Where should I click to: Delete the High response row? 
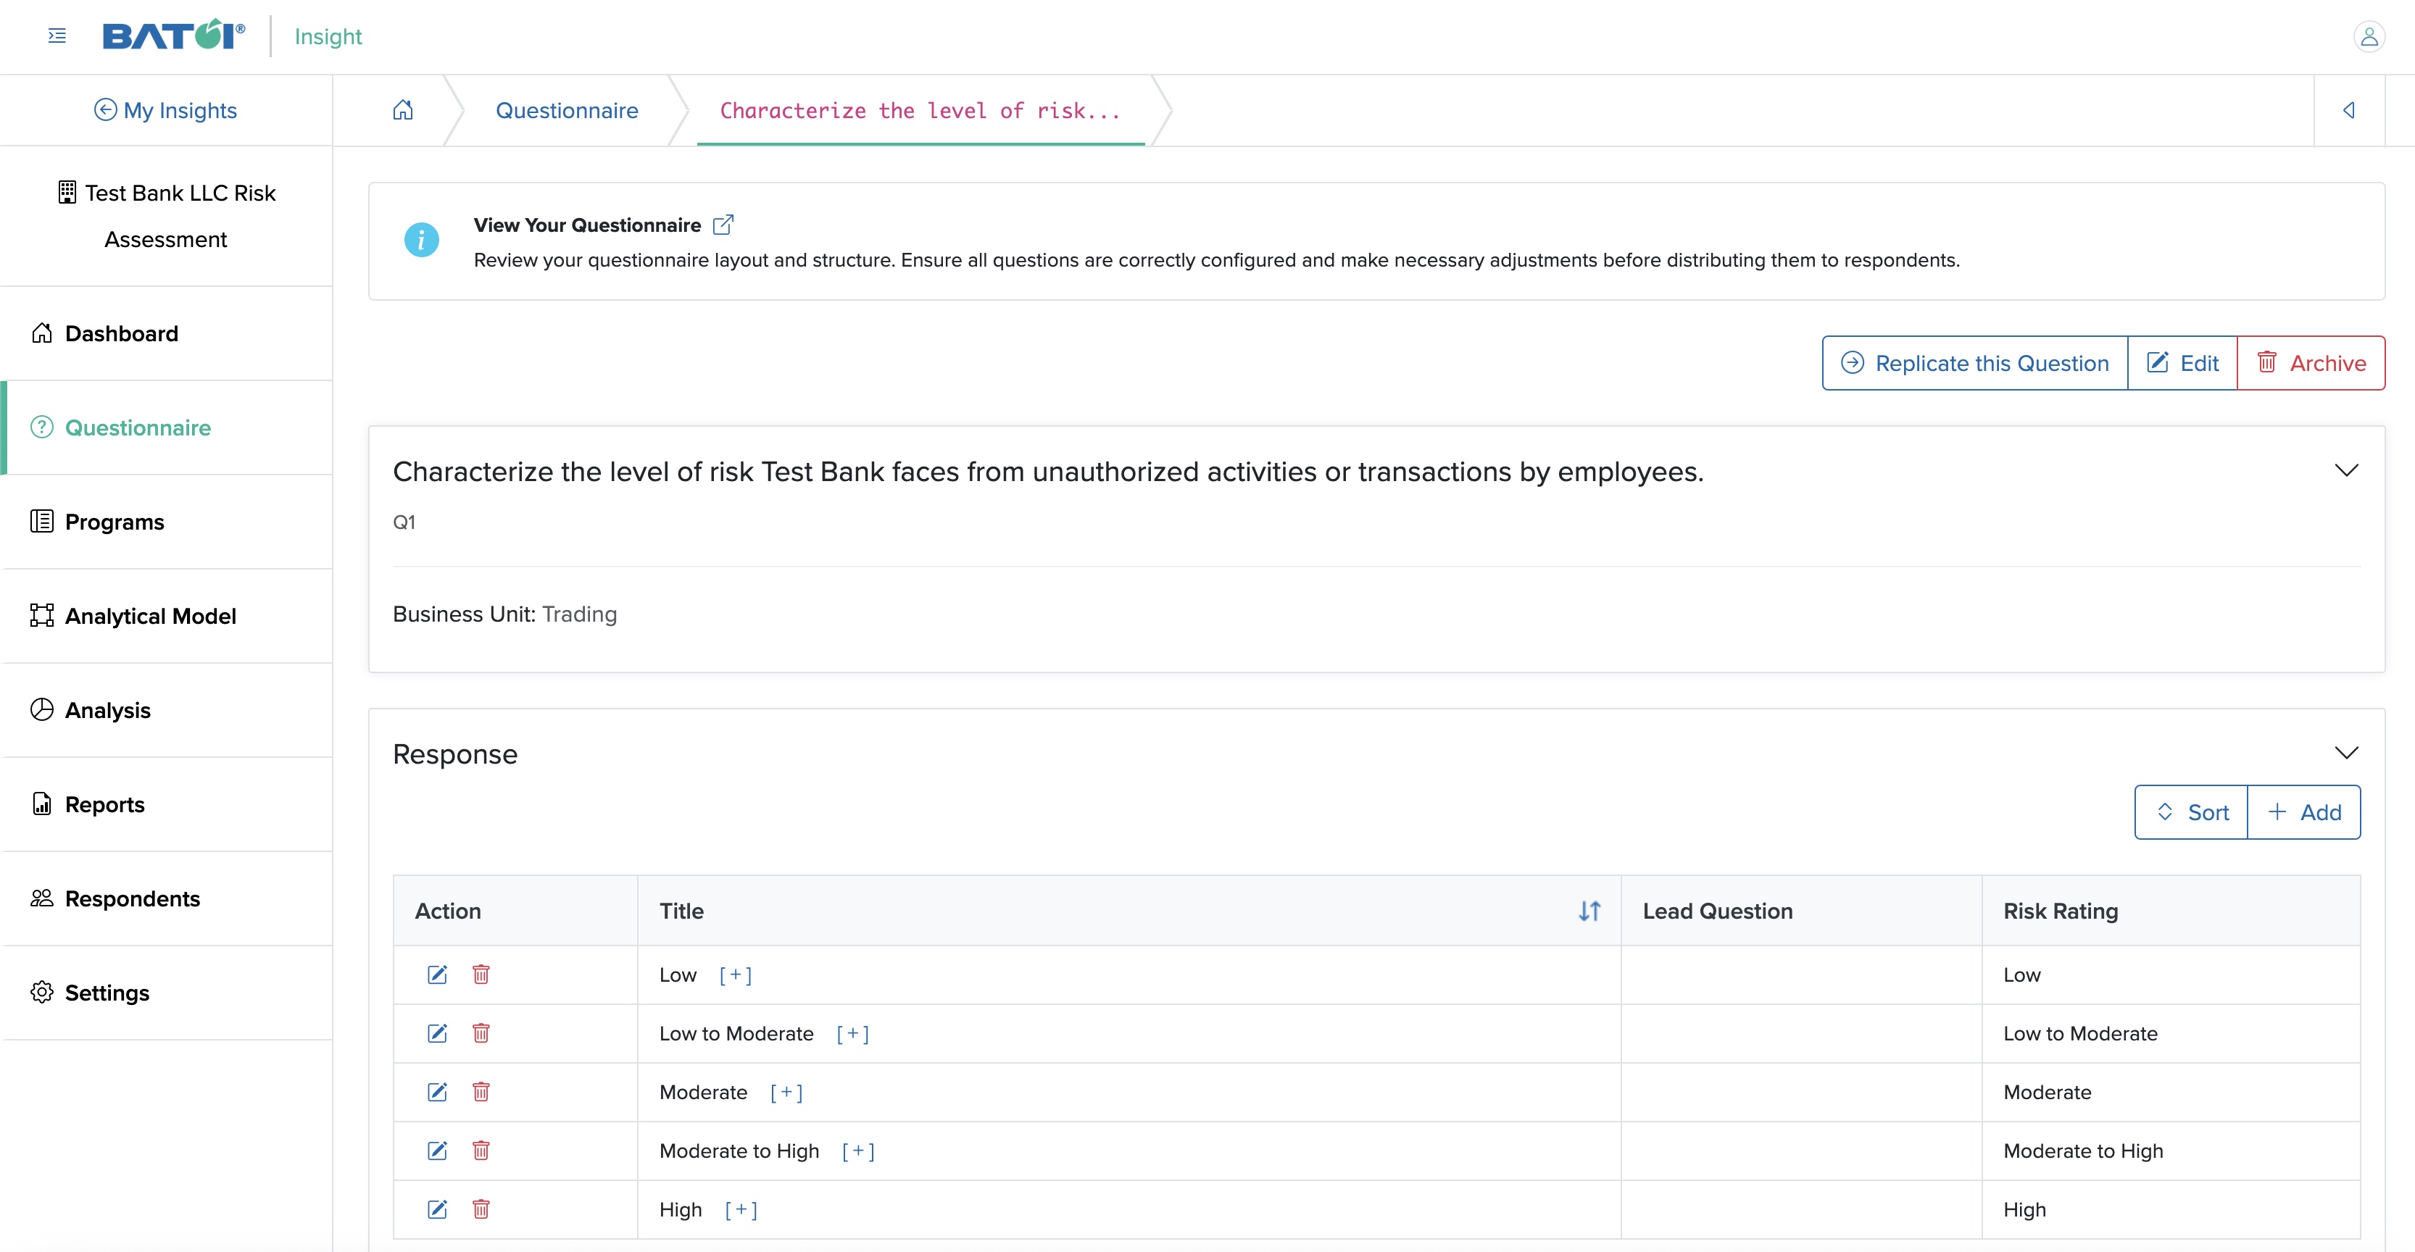[x=481, y=1209]
